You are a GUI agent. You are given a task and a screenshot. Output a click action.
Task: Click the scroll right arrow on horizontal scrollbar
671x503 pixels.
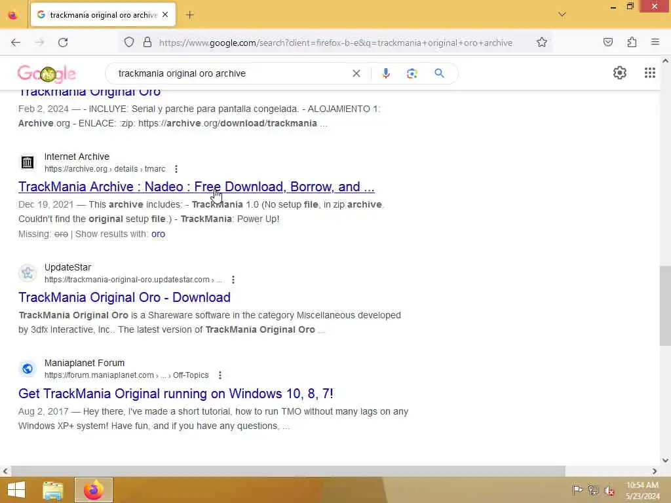[x=655, y=471]
